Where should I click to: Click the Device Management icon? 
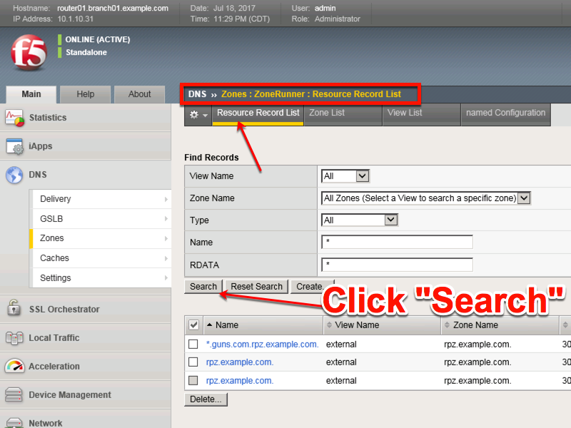(14, 395)
